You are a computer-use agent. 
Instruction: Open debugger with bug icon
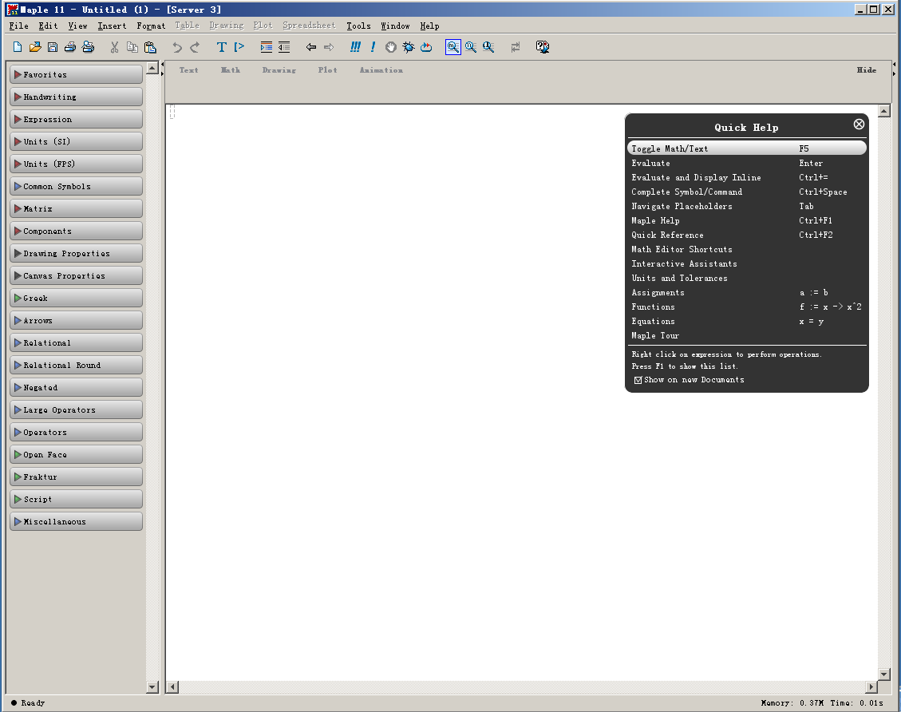(409, 47)
